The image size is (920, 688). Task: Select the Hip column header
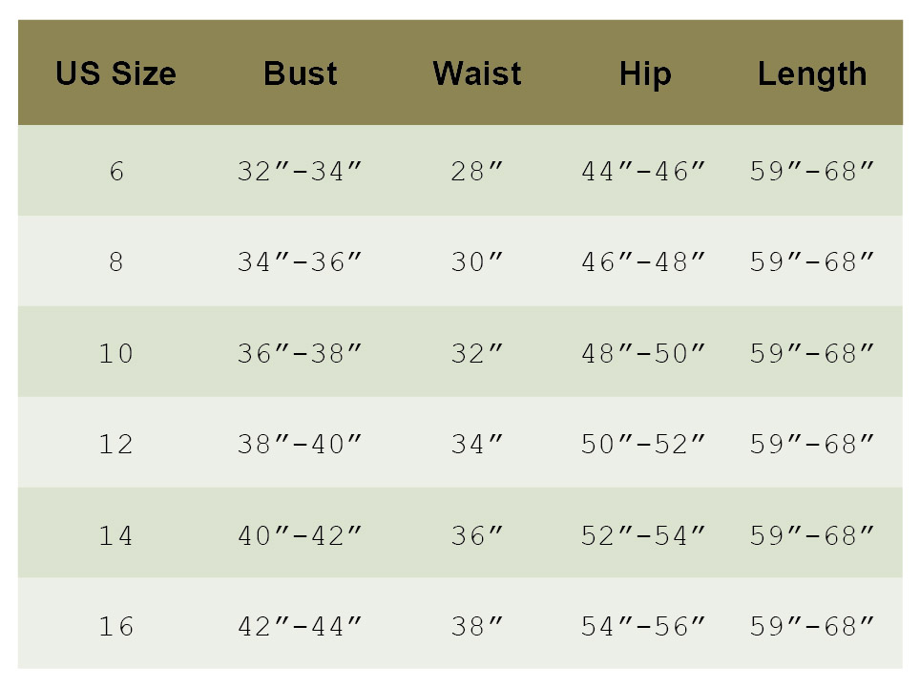tap(644, 73)
